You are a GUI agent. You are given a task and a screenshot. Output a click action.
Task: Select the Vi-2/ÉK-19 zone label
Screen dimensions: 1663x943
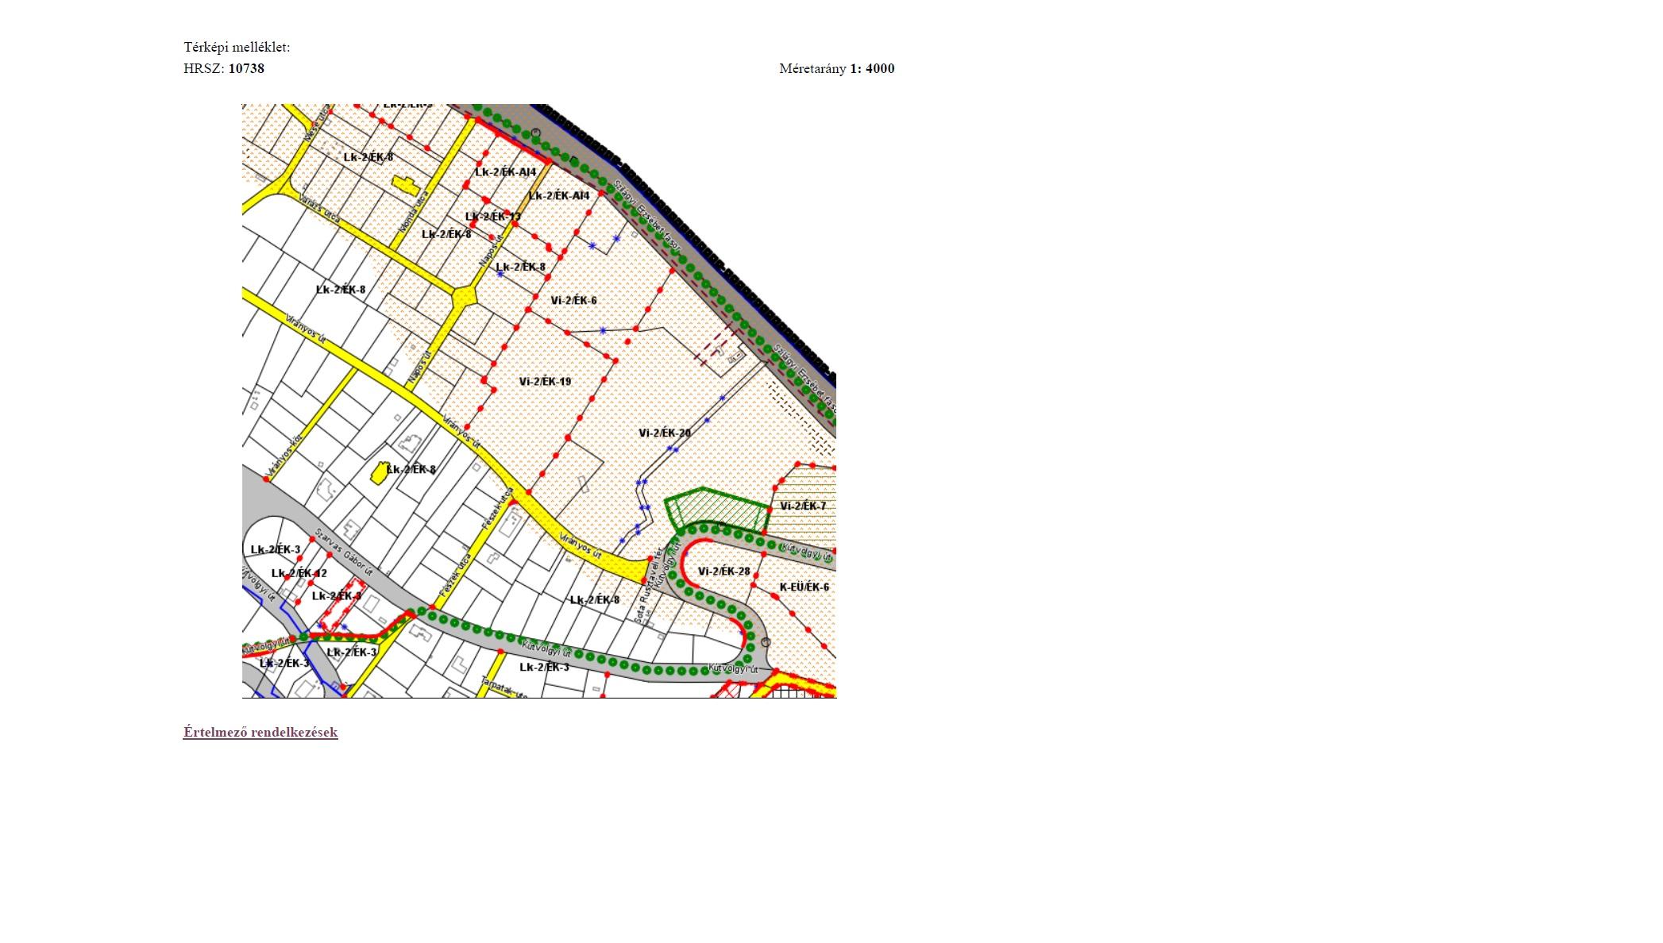tap(545, 382)
